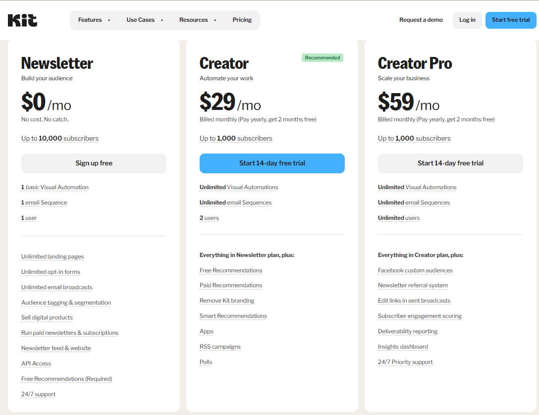Start 14-day free trial for Creator plan
Viewport: 539px width, 415px height.
272,163
